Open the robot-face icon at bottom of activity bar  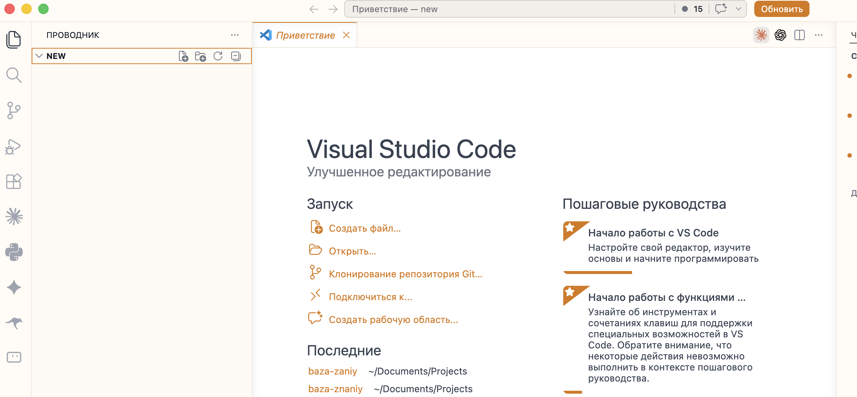[14, 357]
